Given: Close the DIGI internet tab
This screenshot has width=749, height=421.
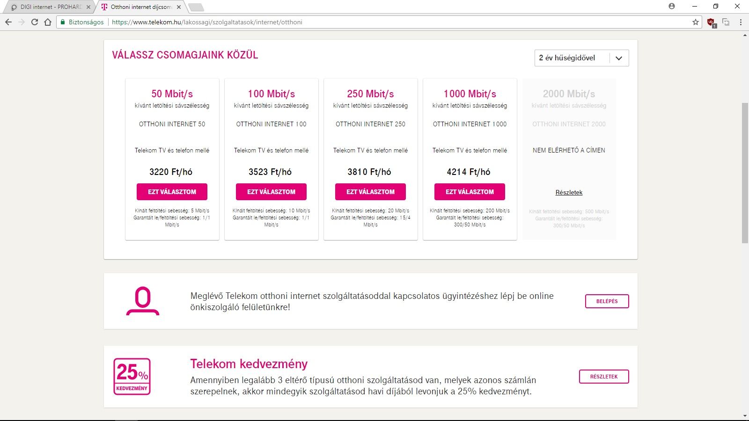Looking at the screenshot, I should click(88, 7).
